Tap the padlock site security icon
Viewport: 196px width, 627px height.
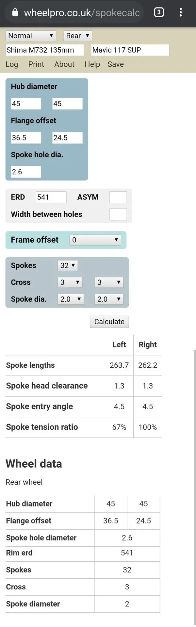click(15, 12)
